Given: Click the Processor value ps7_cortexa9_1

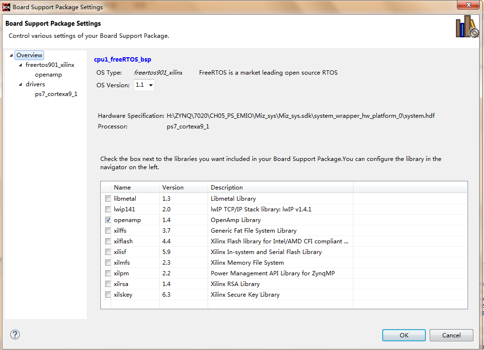Looking at the screenshot, I should point(187,127).
